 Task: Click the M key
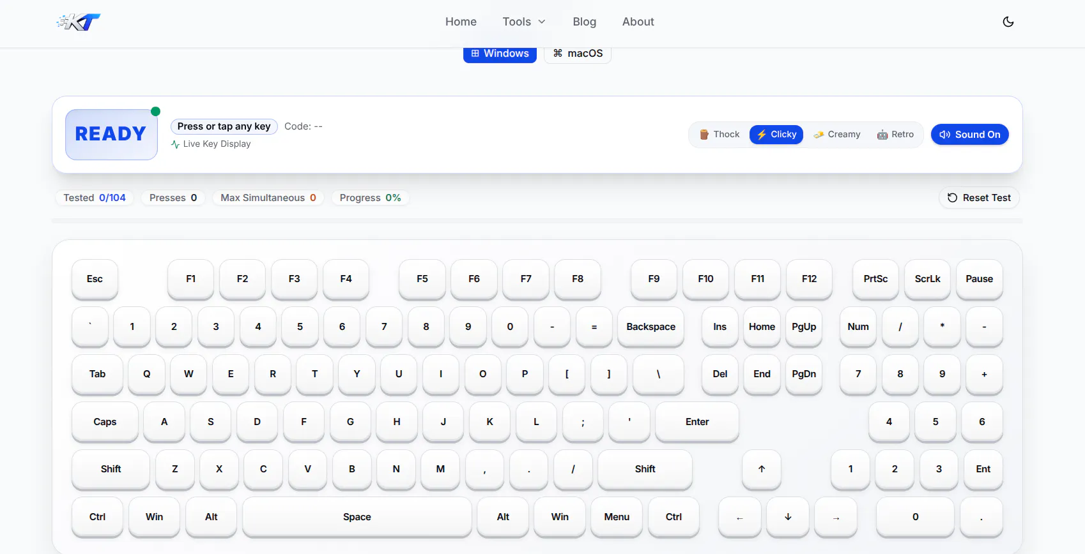tap(440, 469)
